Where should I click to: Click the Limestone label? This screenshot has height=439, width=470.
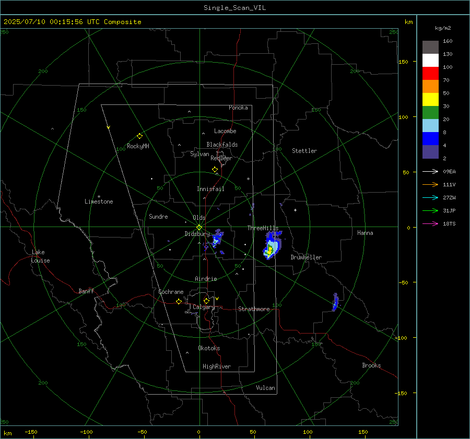click(x=99, y=201)
